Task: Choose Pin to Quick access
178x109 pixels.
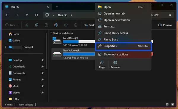Action: (123, 33)
